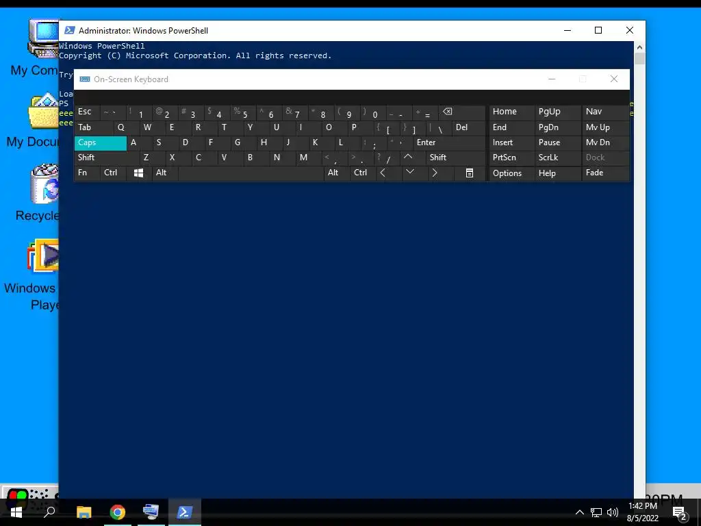Toggle the left Ctrl key
The width and height of the screenshot is (701, 526).
click(x=114, y=173)
